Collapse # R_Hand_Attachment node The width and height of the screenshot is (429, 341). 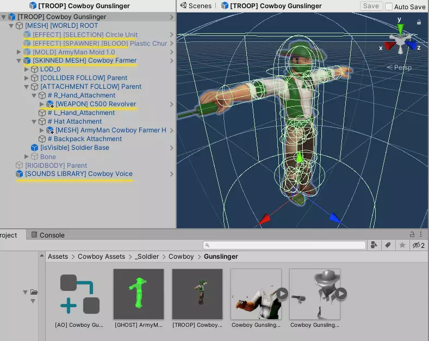point(34,95)
